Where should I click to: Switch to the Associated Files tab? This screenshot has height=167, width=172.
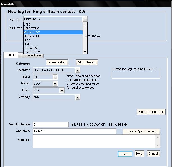[x=30, y=55]
